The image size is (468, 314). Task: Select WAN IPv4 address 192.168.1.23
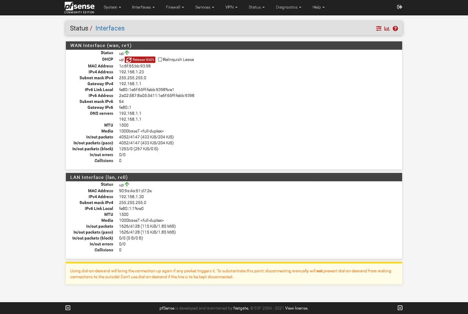pyautogui.click(x=131, y=72)
